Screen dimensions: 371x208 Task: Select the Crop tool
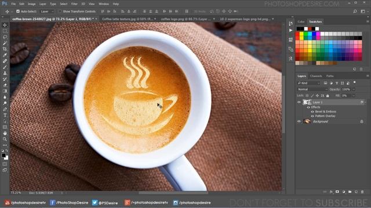click(5, 49)
